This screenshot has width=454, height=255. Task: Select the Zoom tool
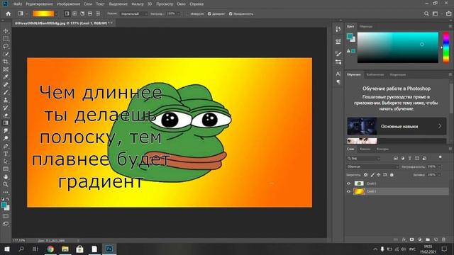(x=6, y=184)
